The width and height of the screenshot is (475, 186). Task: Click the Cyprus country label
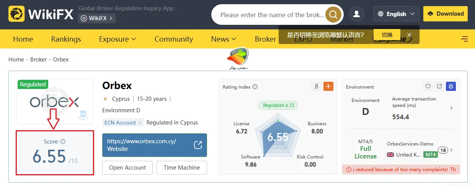(121, 99)
